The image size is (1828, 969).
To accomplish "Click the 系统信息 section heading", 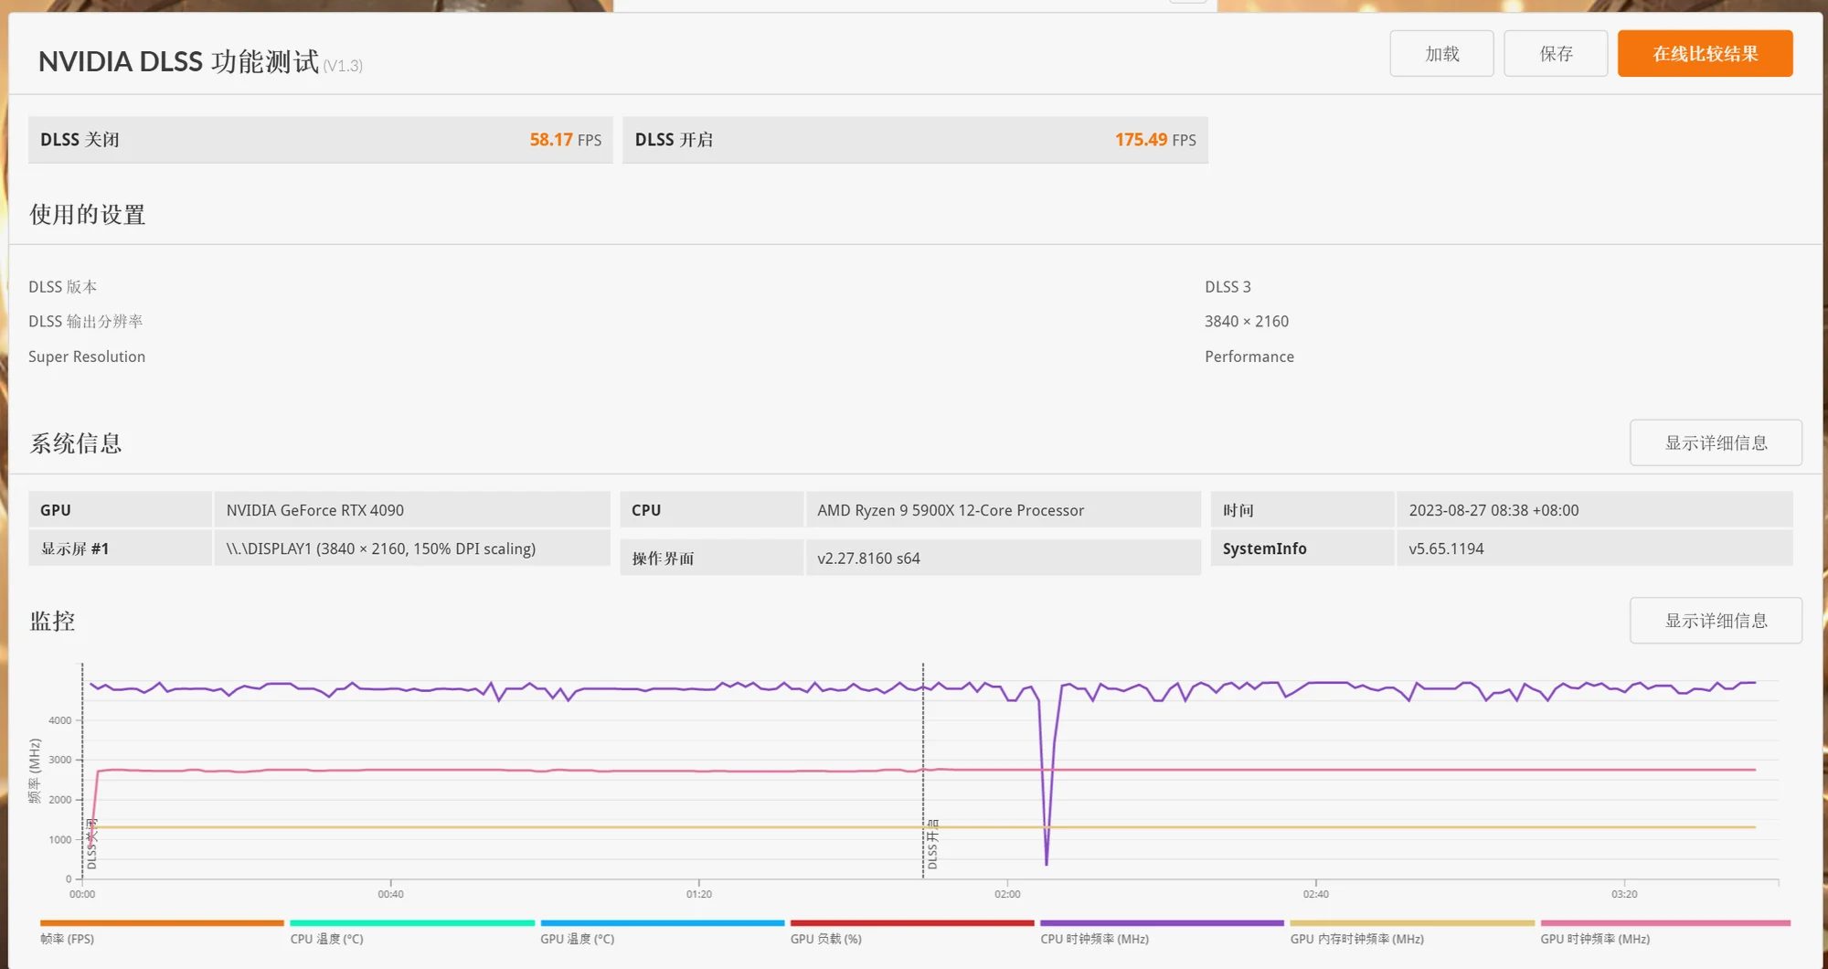I will (x=76, y=443).
